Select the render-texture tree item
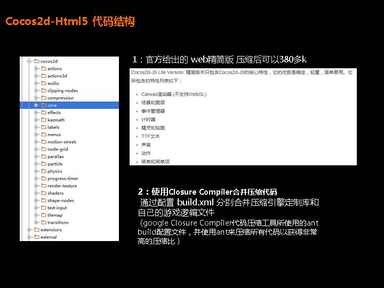Screen dimensions: 384x288 point(62,186)
